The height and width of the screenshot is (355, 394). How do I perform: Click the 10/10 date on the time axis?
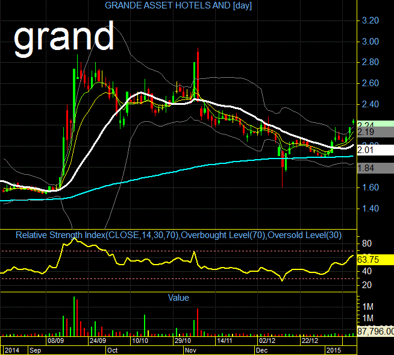(140, 341)
